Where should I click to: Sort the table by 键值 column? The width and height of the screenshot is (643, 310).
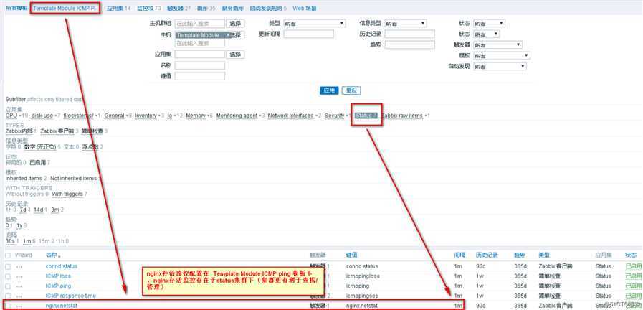(351, 255)
